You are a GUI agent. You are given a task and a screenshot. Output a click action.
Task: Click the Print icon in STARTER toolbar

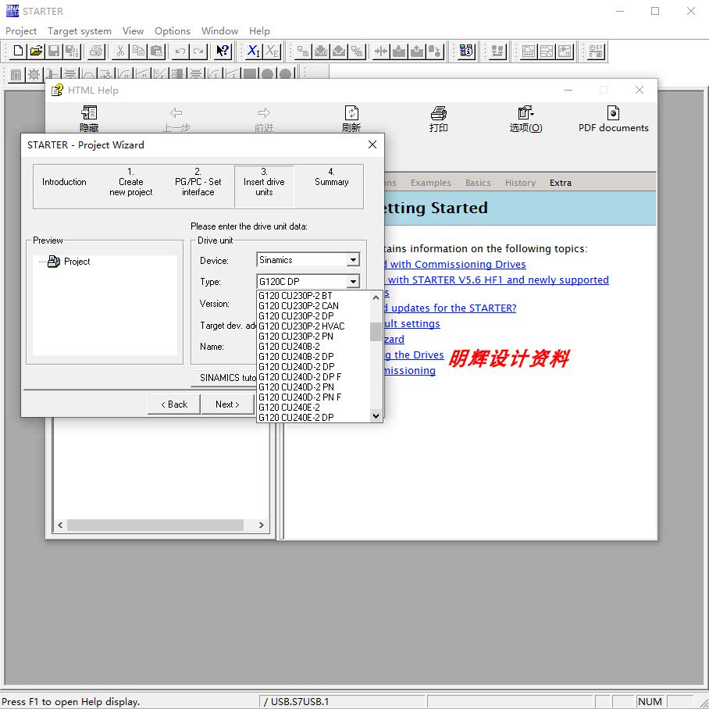[x=96, y=51]
